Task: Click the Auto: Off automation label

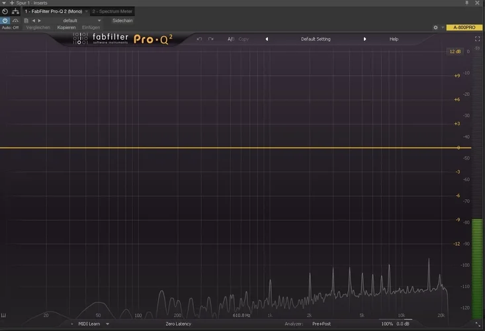Action: click(10, 28)
